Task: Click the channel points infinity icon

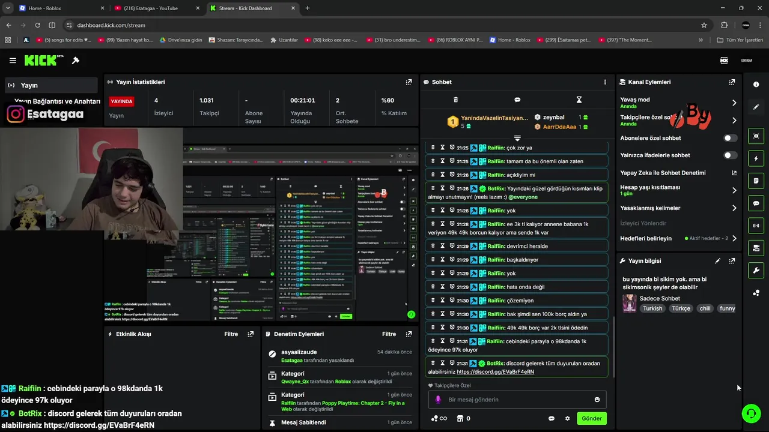Action: (x=439, y=419)
